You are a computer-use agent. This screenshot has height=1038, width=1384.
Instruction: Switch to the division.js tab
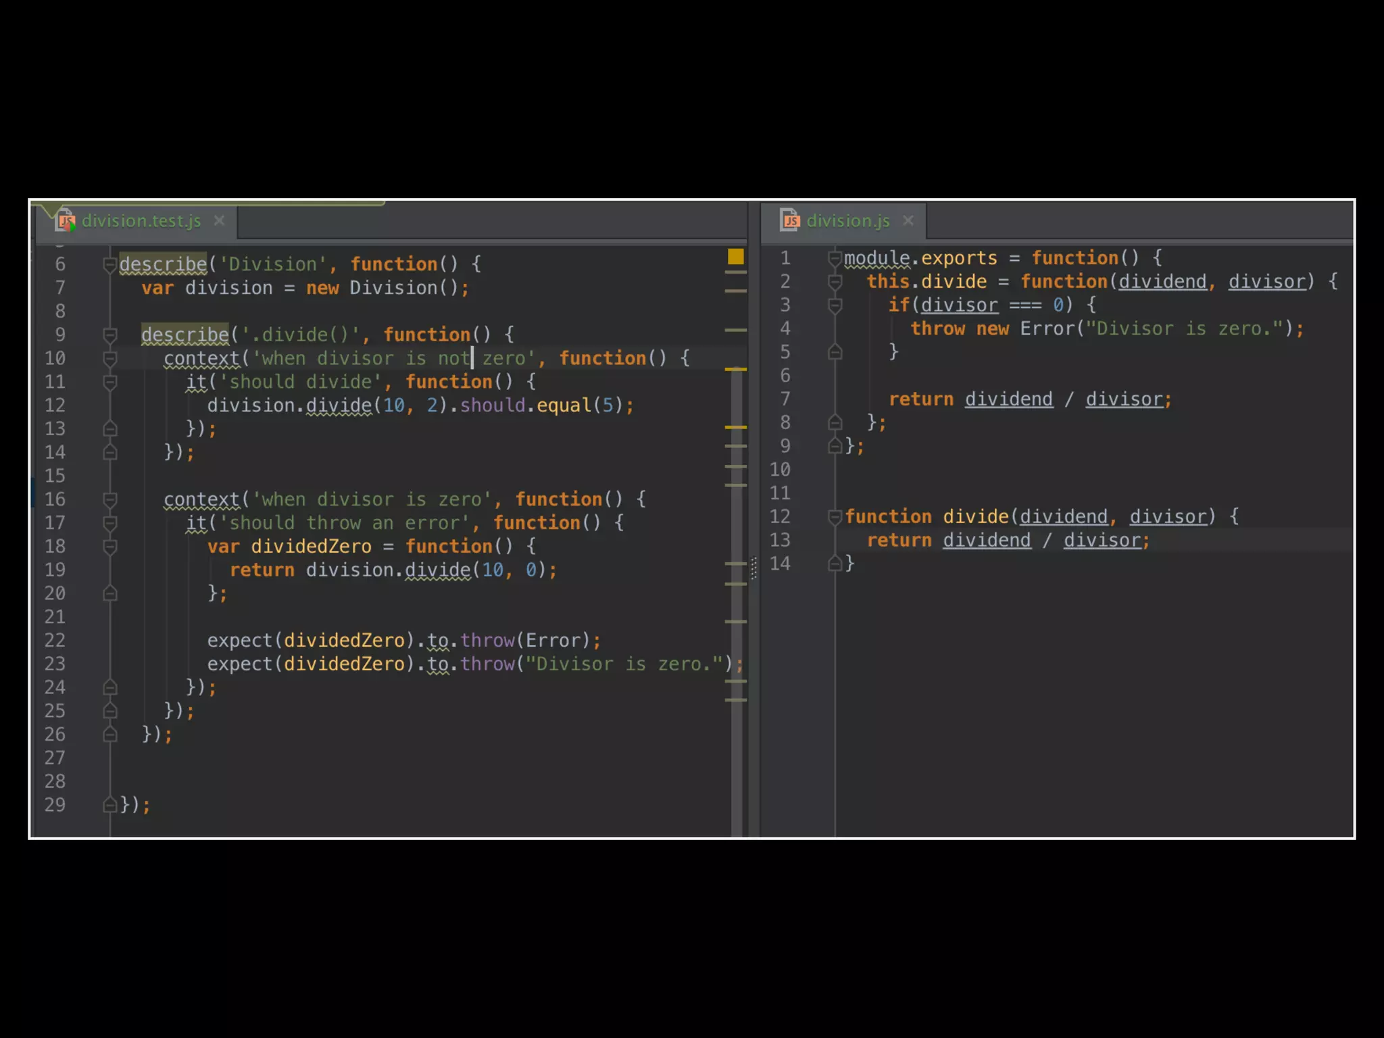coord(847,221)
